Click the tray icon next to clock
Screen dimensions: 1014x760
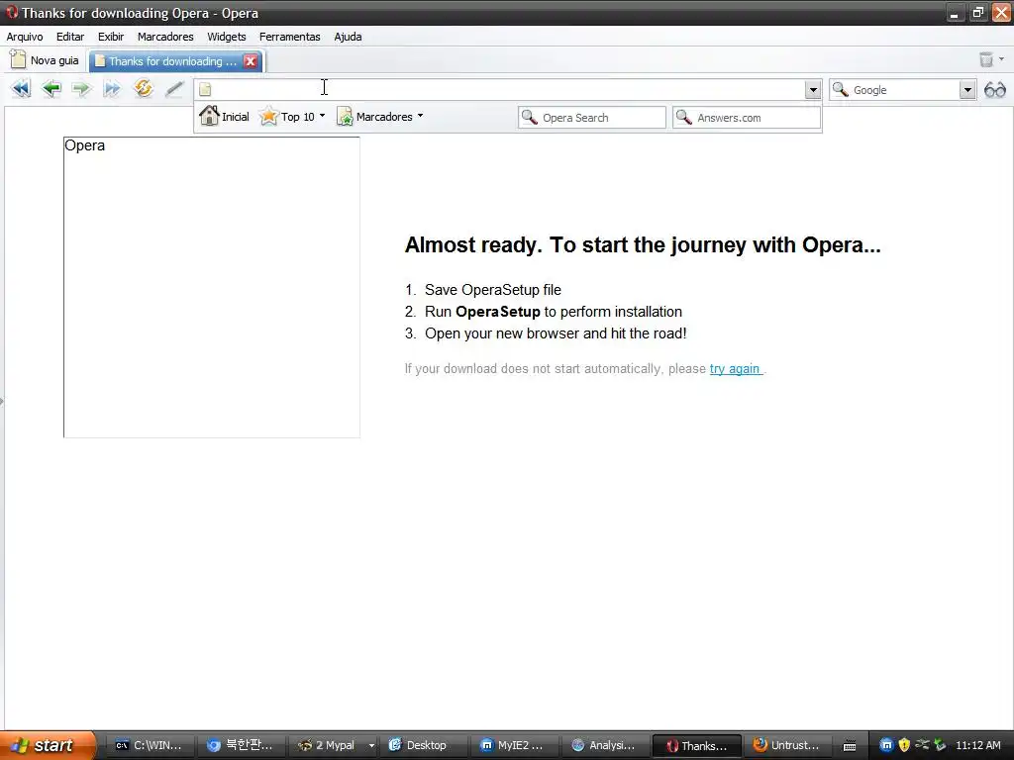tap(940, 745)
